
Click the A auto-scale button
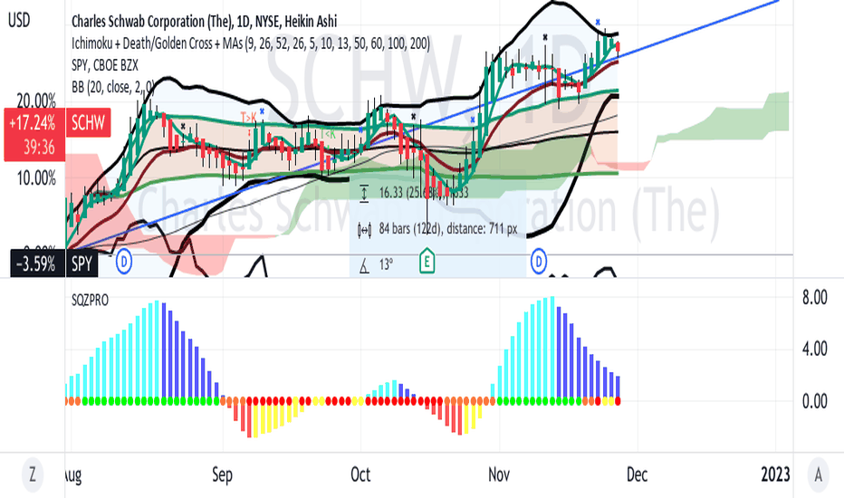818,474
